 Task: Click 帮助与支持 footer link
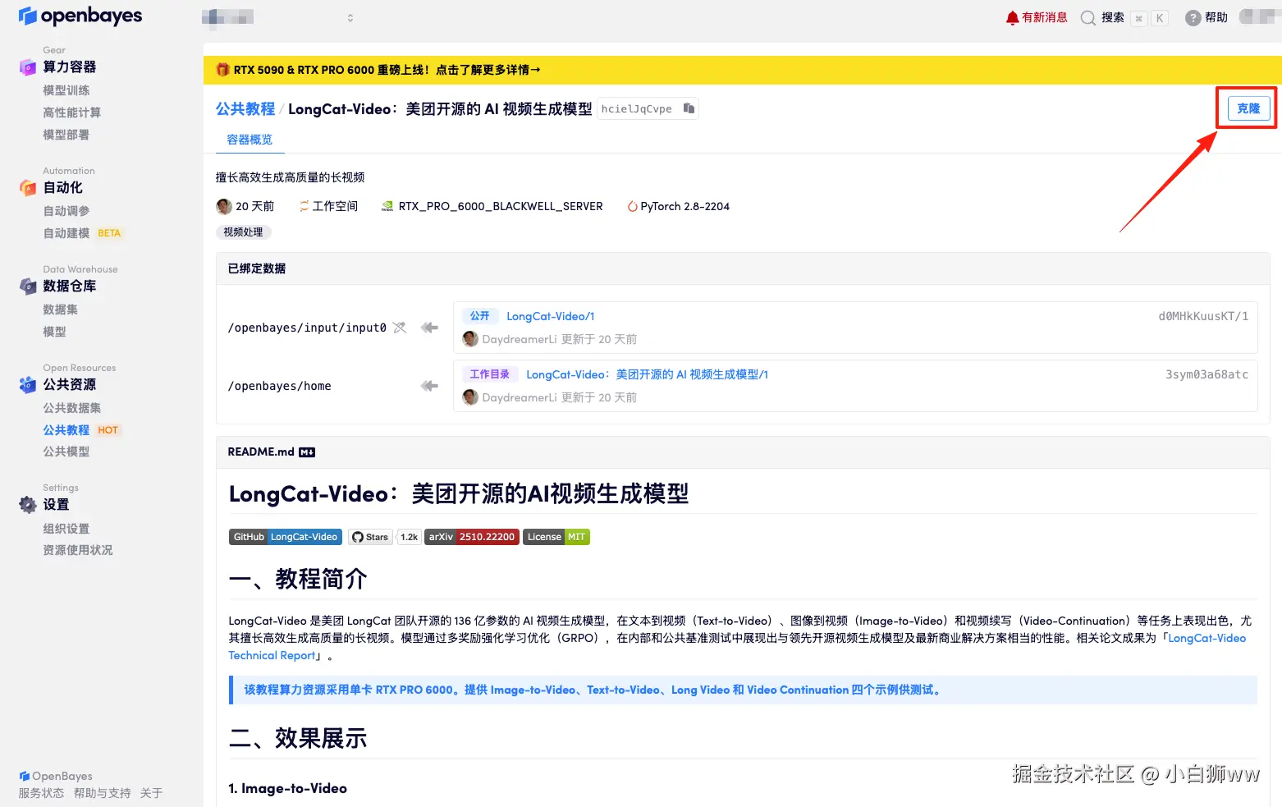click(102, 793)
